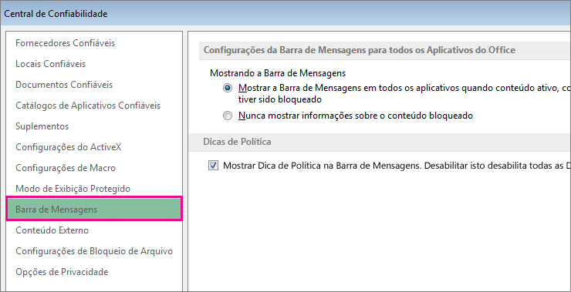Select the Suplementos category
Image resolution: width=571 pixels, height=292 pixels.
click(x=42, y=126)
